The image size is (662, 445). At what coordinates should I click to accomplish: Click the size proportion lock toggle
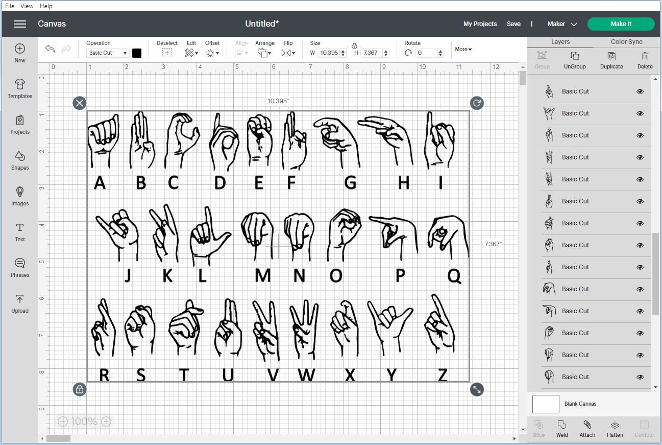354,45
